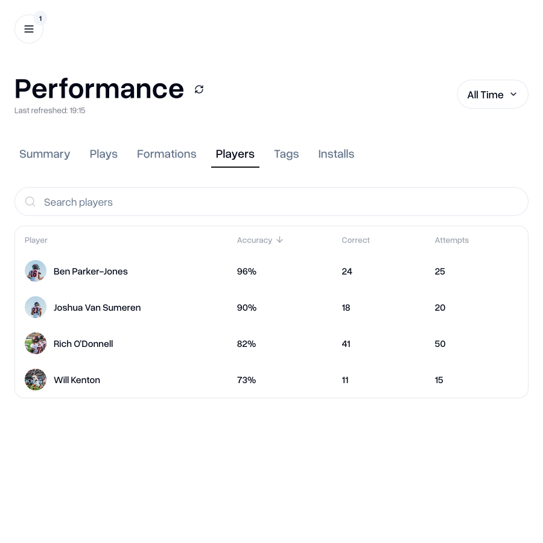Click the chevron on the time filter

(x=513, y=94)
